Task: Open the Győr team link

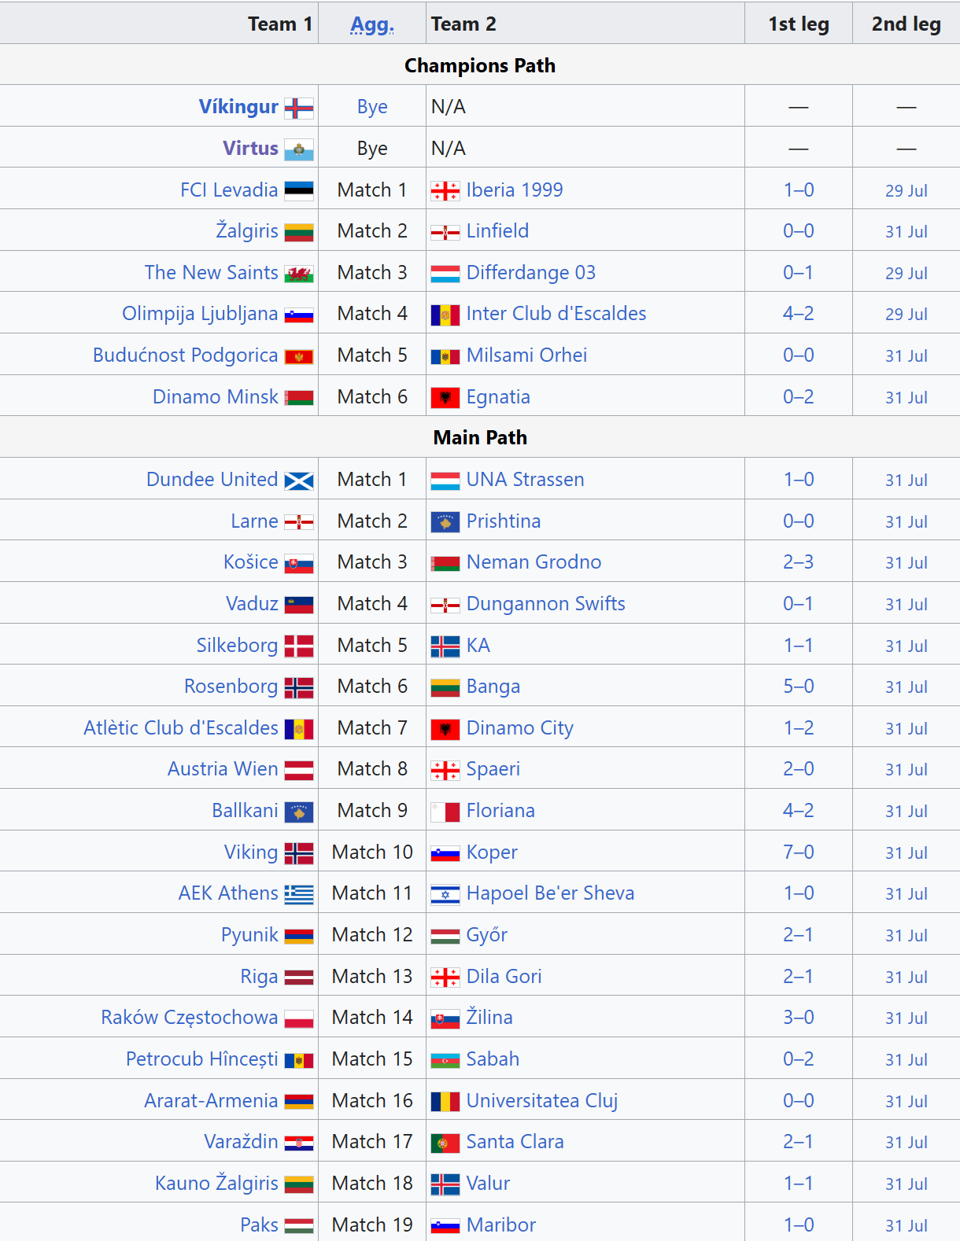Action: pyautogui.click(x=486, y=935)
